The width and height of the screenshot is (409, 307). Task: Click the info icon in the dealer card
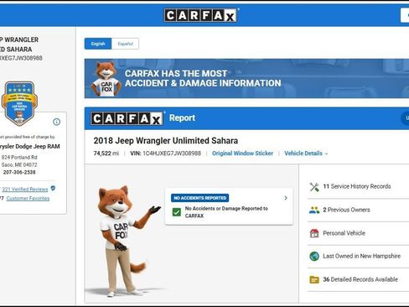click(x=56, y=122)
